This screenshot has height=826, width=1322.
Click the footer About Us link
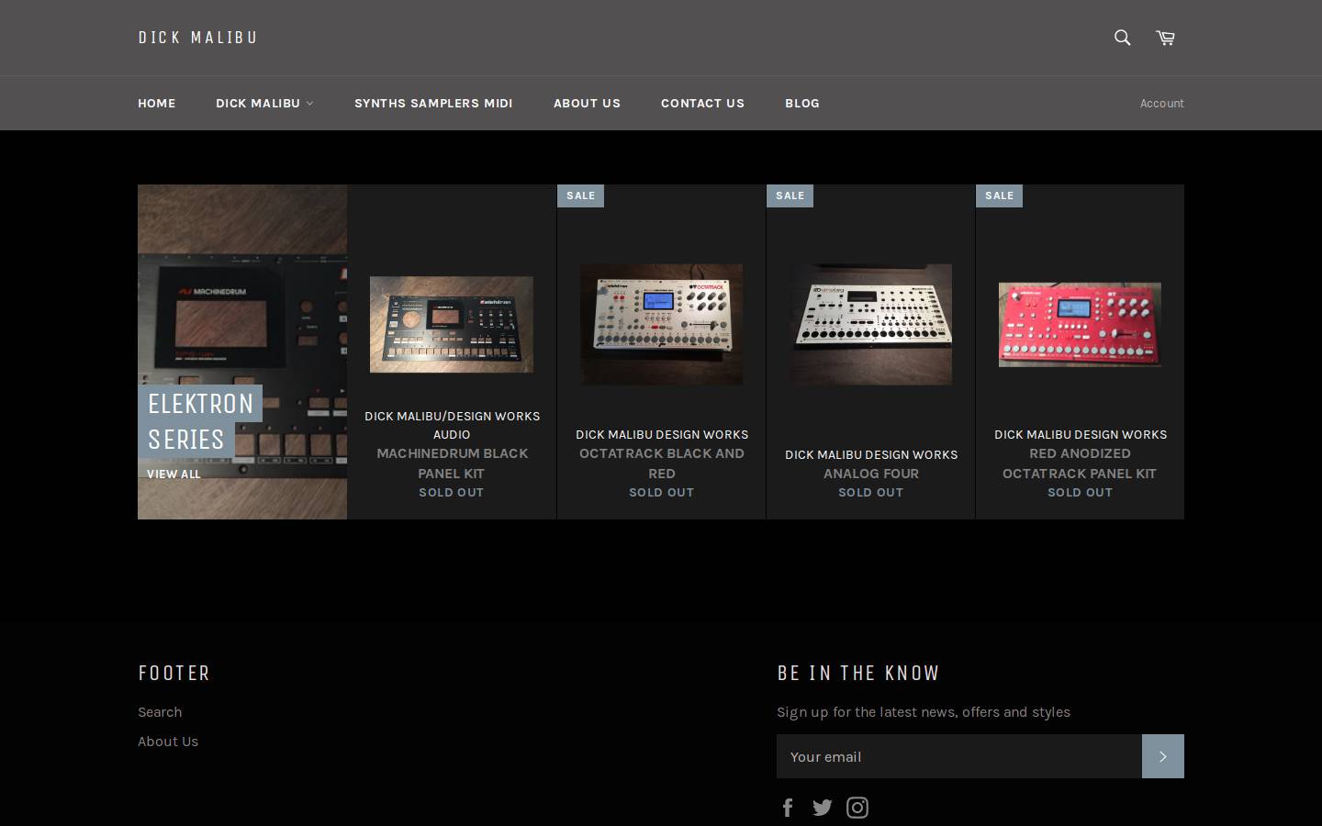(x=168, y=741)
